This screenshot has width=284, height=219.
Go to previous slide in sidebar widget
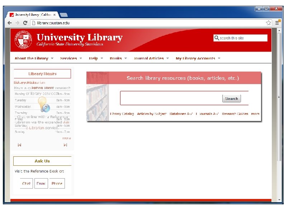pyautogui.click(x=19, y=145)
